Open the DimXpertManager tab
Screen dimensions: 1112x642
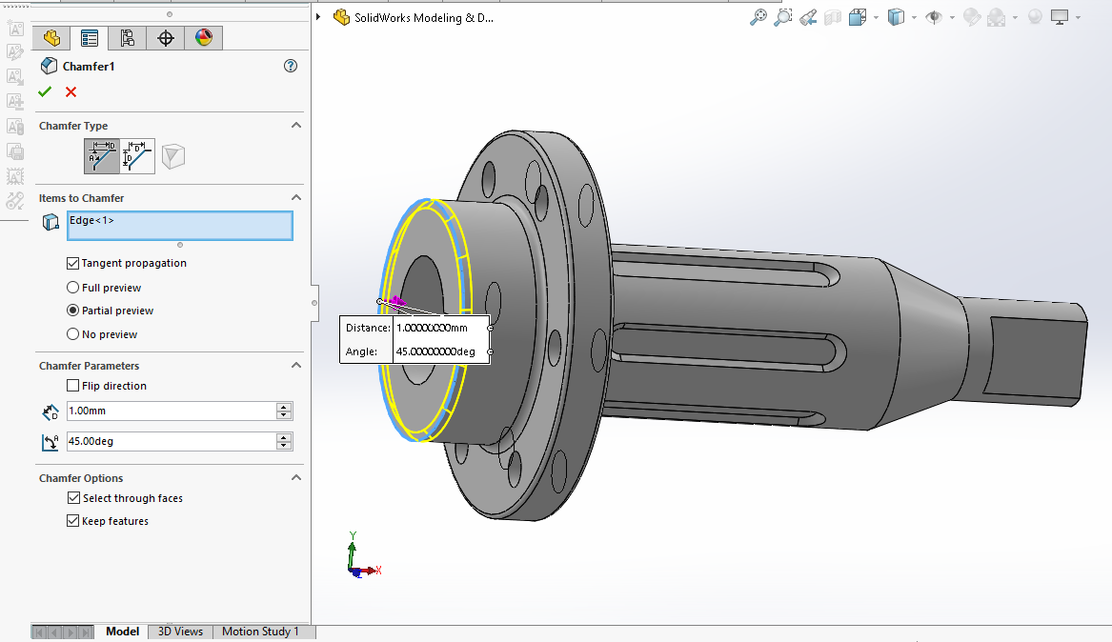[x=166, y=38]
